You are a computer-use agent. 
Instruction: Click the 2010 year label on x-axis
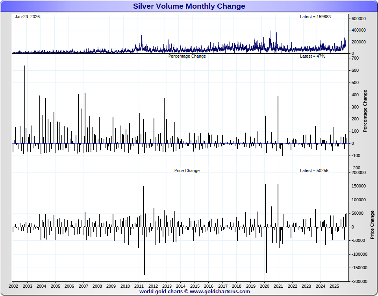125,287
